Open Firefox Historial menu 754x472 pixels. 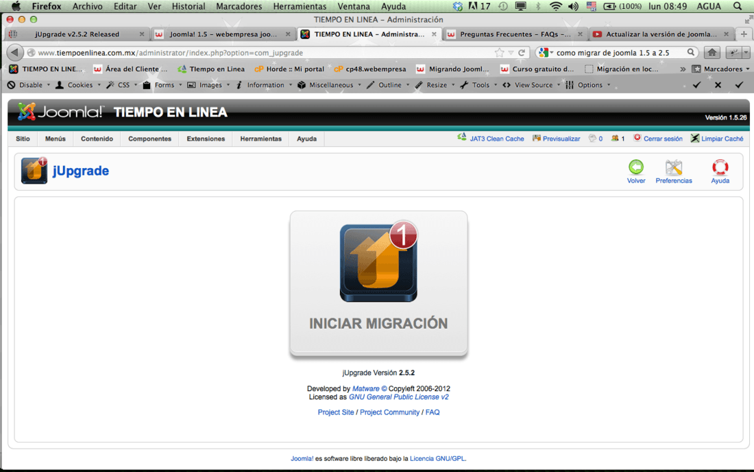click(x=188, y=6)
